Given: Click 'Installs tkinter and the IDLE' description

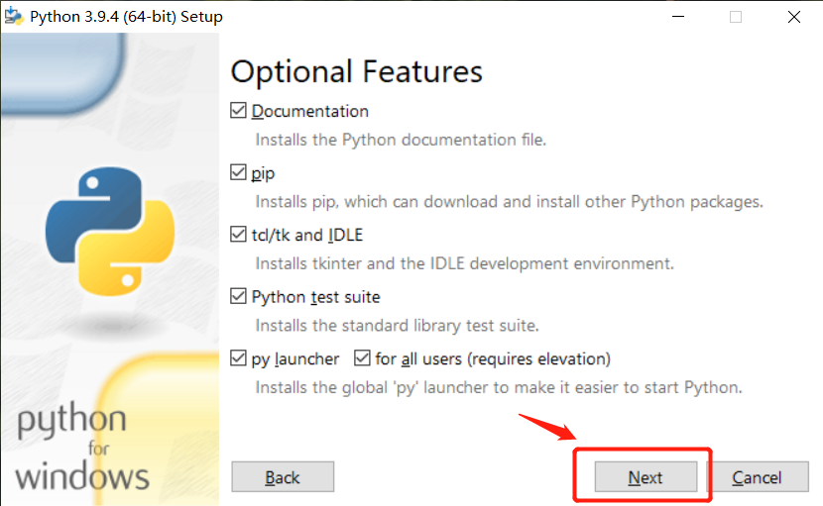Looking at the screenshot, I should (x=464, y=263).
